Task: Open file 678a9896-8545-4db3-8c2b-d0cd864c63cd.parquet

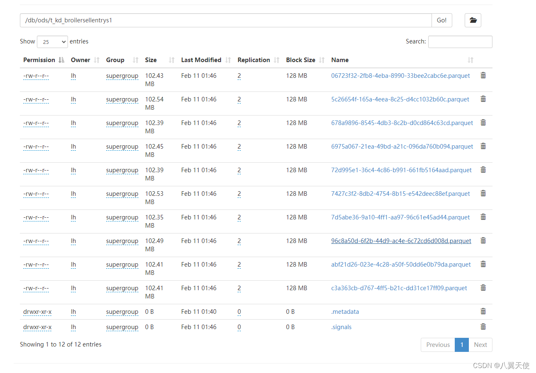Action: pyautogui.click(x=402, y=123)
